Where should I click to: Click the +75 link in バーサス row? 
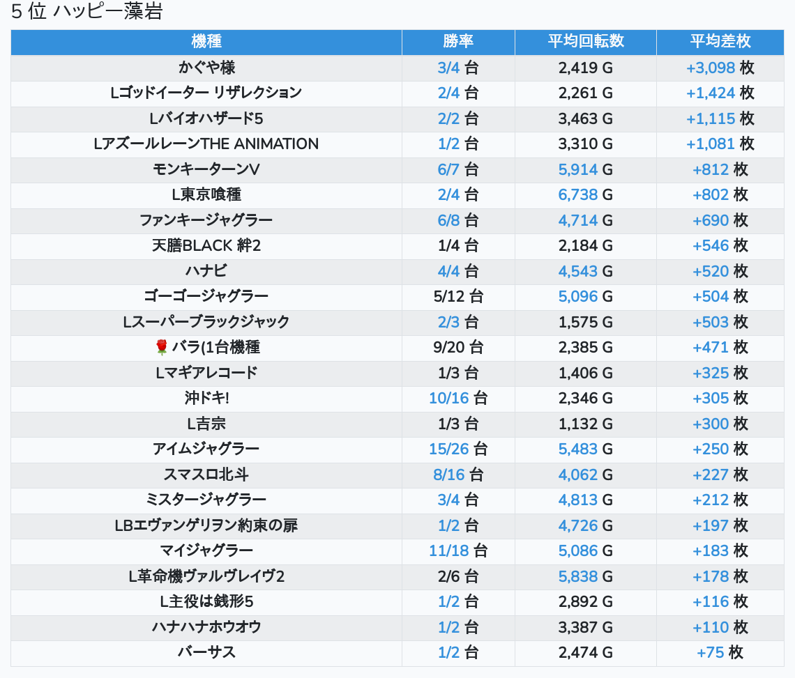pyautogui.click(x=711, y=652)
